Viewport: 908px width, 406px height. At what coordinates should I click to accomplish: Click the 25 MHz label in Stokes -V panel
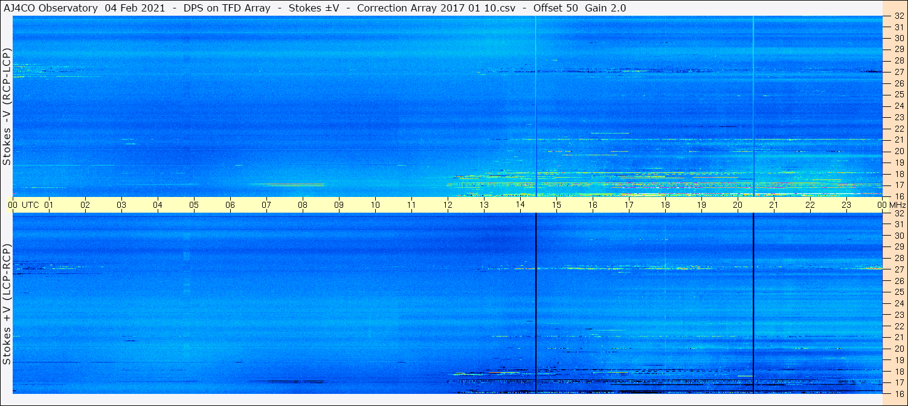pyautogui.click(x=899, y=94)
